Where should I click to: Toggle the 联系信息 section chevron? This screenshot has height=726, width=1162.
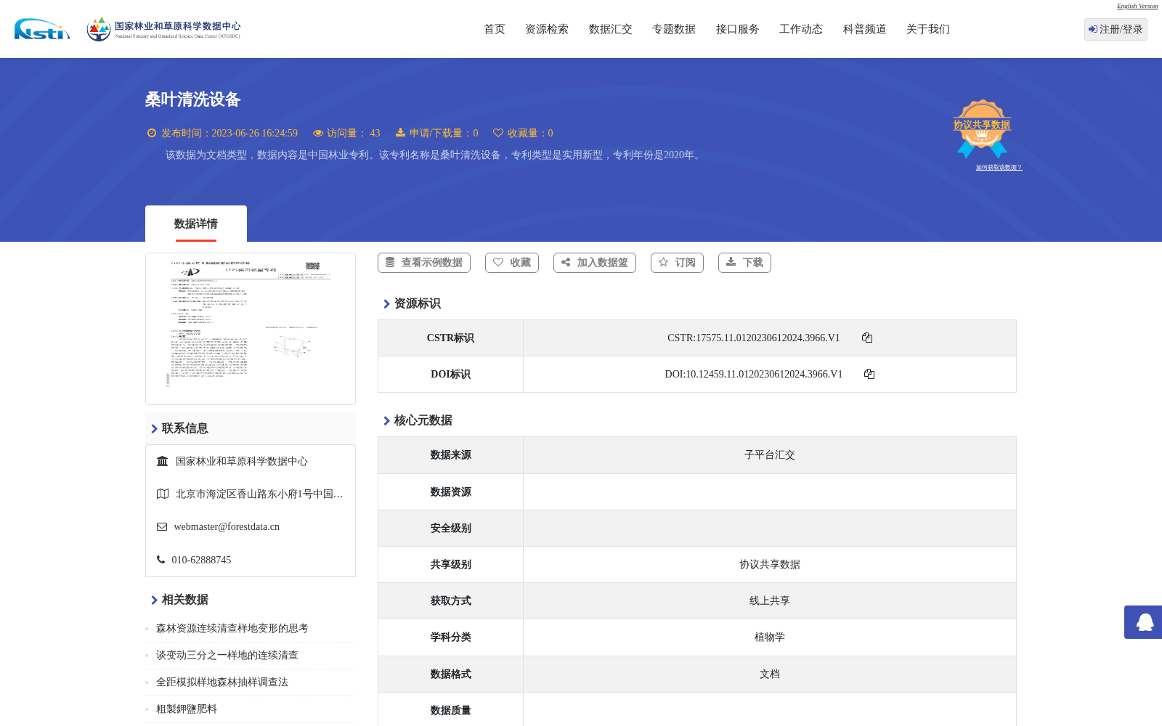[155, 429]
